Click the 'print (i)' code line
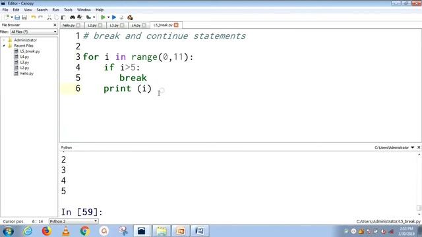Screen dimensions: 422x237 point(127,88)
